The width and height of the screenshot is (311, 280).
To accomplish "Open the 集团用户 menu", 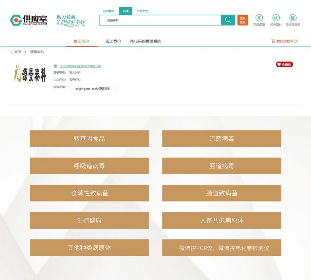I will tap(81, 41).
